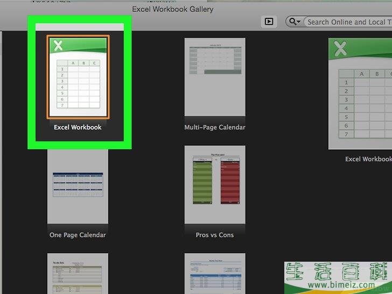Select the To-do list template thumbnail
The width and height of the screenshot is (392, 294).
coord(78,274)
